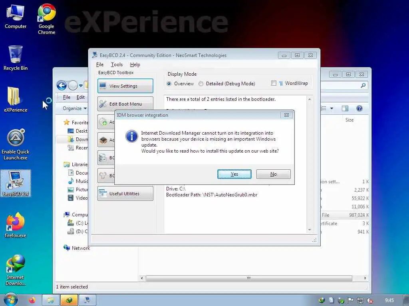
Task: Select Documents library in Explorer
Action: click(78, 173)
